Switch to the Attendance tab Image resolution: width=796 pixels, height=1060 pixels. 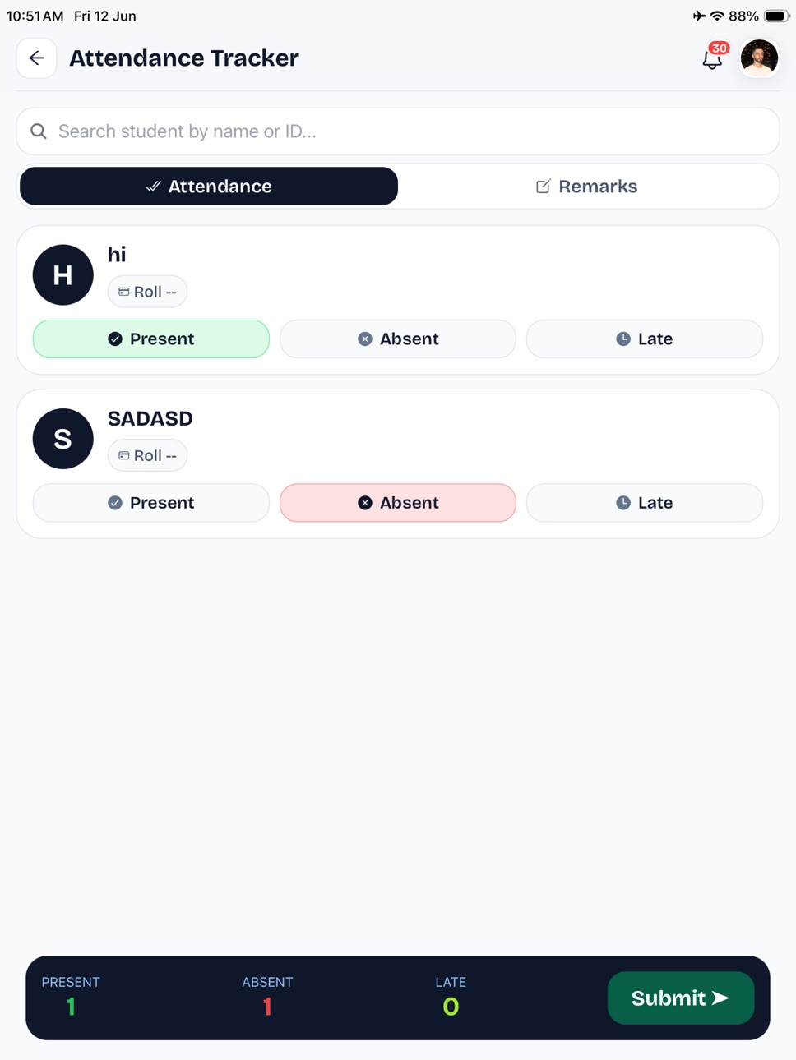click(x=209, y=187)
